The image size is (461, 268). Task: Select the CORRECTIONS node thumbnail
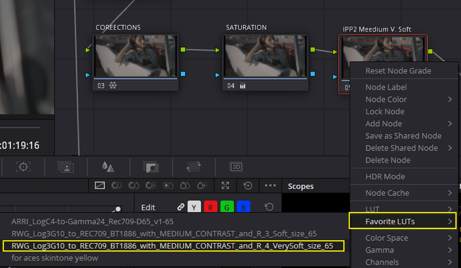coord(135,56)
